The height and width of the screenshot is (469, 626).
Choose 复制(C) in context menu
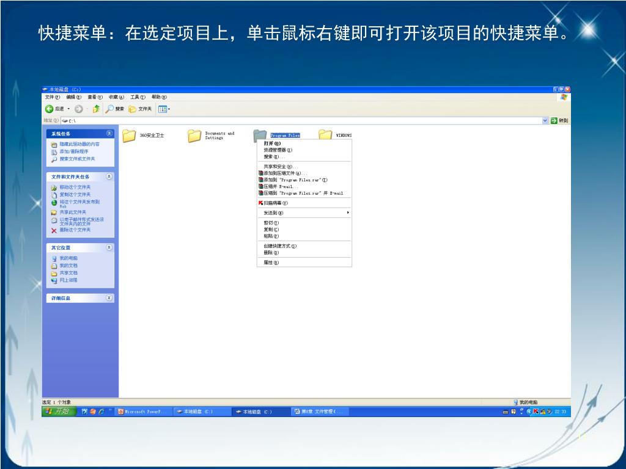(x=304, y=230)
